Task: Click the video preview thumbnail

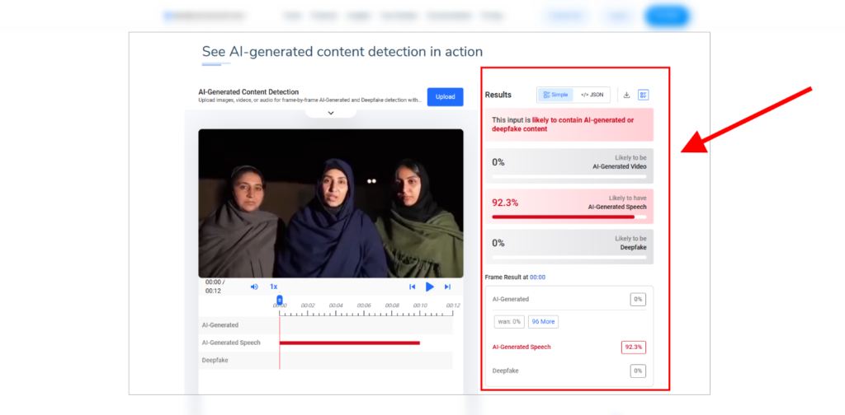Action: point(330,203)
